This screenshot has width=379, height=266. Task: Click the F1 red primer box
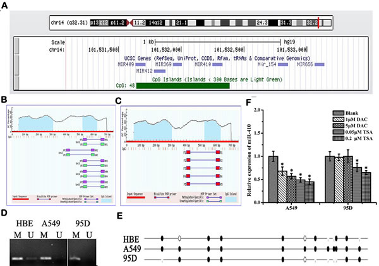tap(188, 152)
